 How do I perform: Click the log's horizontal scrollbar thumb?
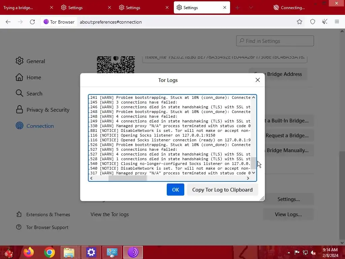[128, 178]
